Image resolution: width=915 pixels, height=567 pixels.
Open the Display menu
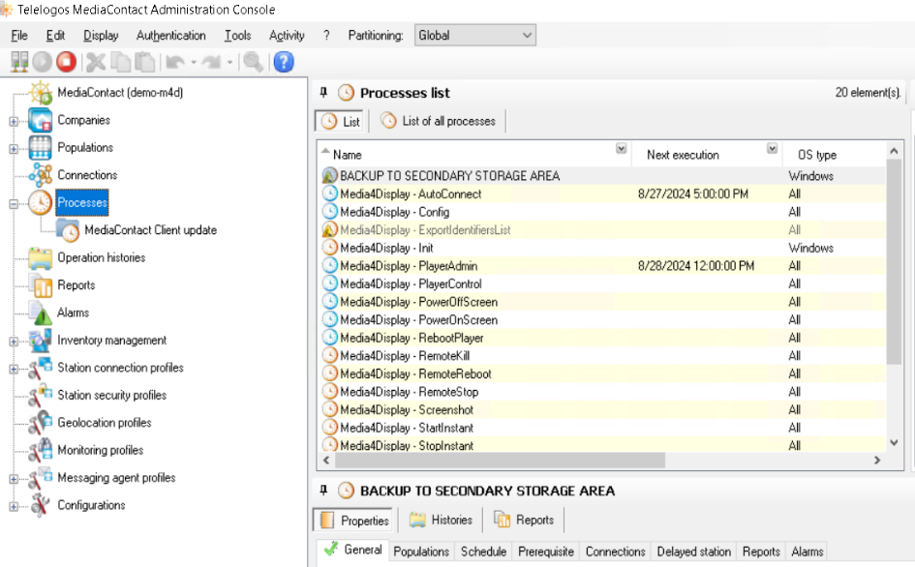point(101,36)
